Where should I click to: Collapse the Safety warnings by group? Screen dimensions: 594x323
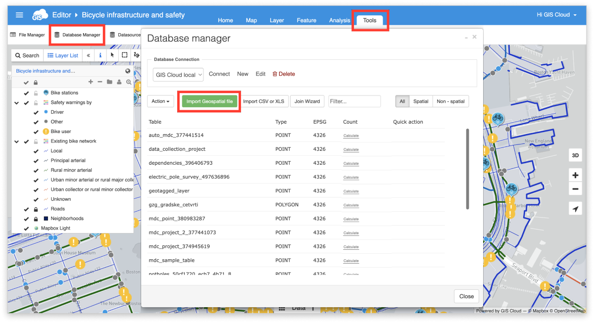pyautogui.click(x=15, y=102)
